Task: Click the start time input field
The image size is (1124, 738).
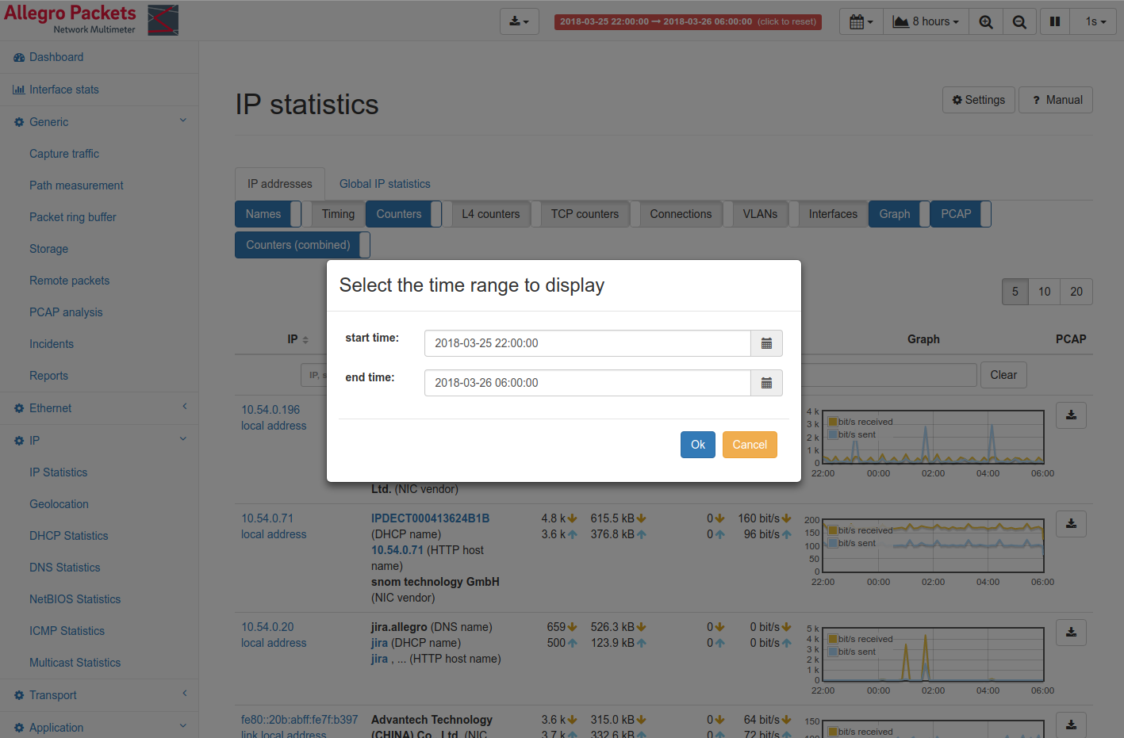Action: coord(587,343)
